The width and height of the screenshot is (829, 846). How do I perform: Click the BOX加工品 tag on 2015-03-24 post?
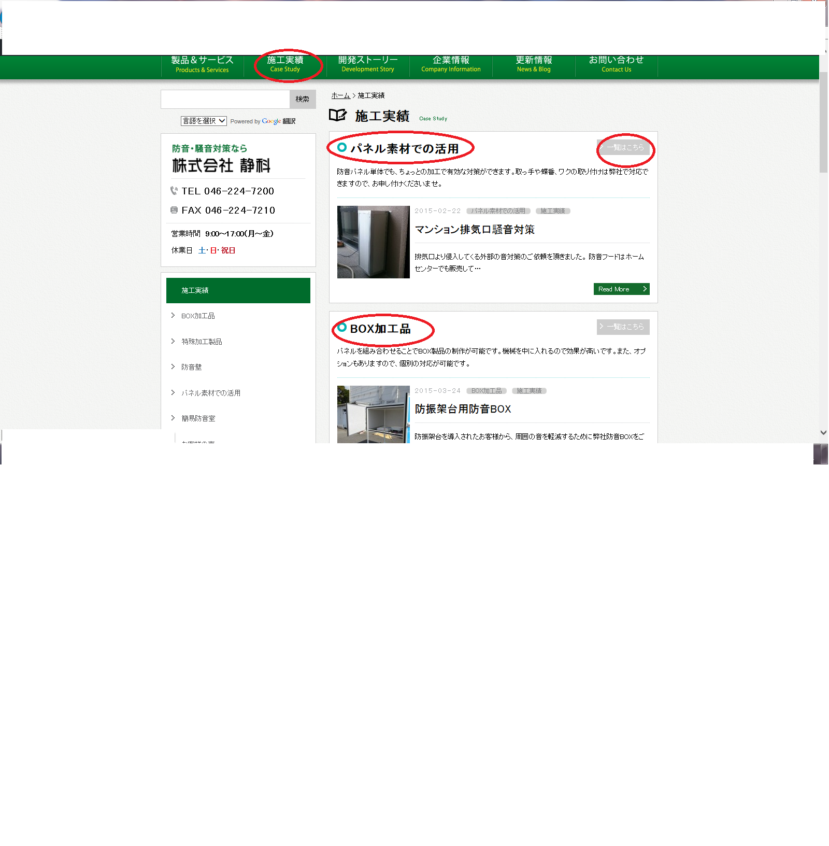(487, 391)
